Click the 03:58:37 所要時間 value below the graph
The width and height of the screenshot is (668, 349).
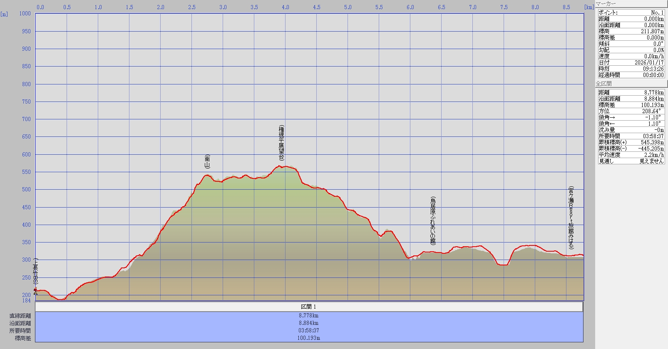pos(309,331)
